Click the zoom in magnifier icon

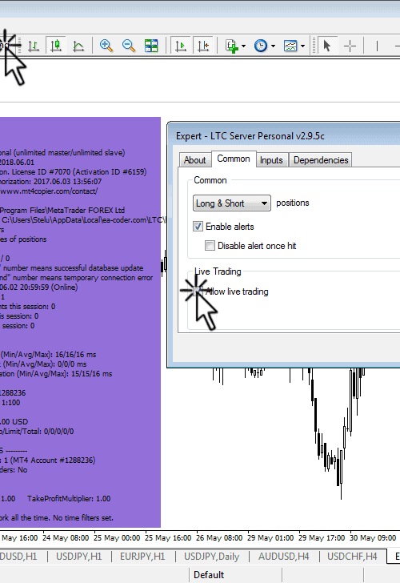106,46
